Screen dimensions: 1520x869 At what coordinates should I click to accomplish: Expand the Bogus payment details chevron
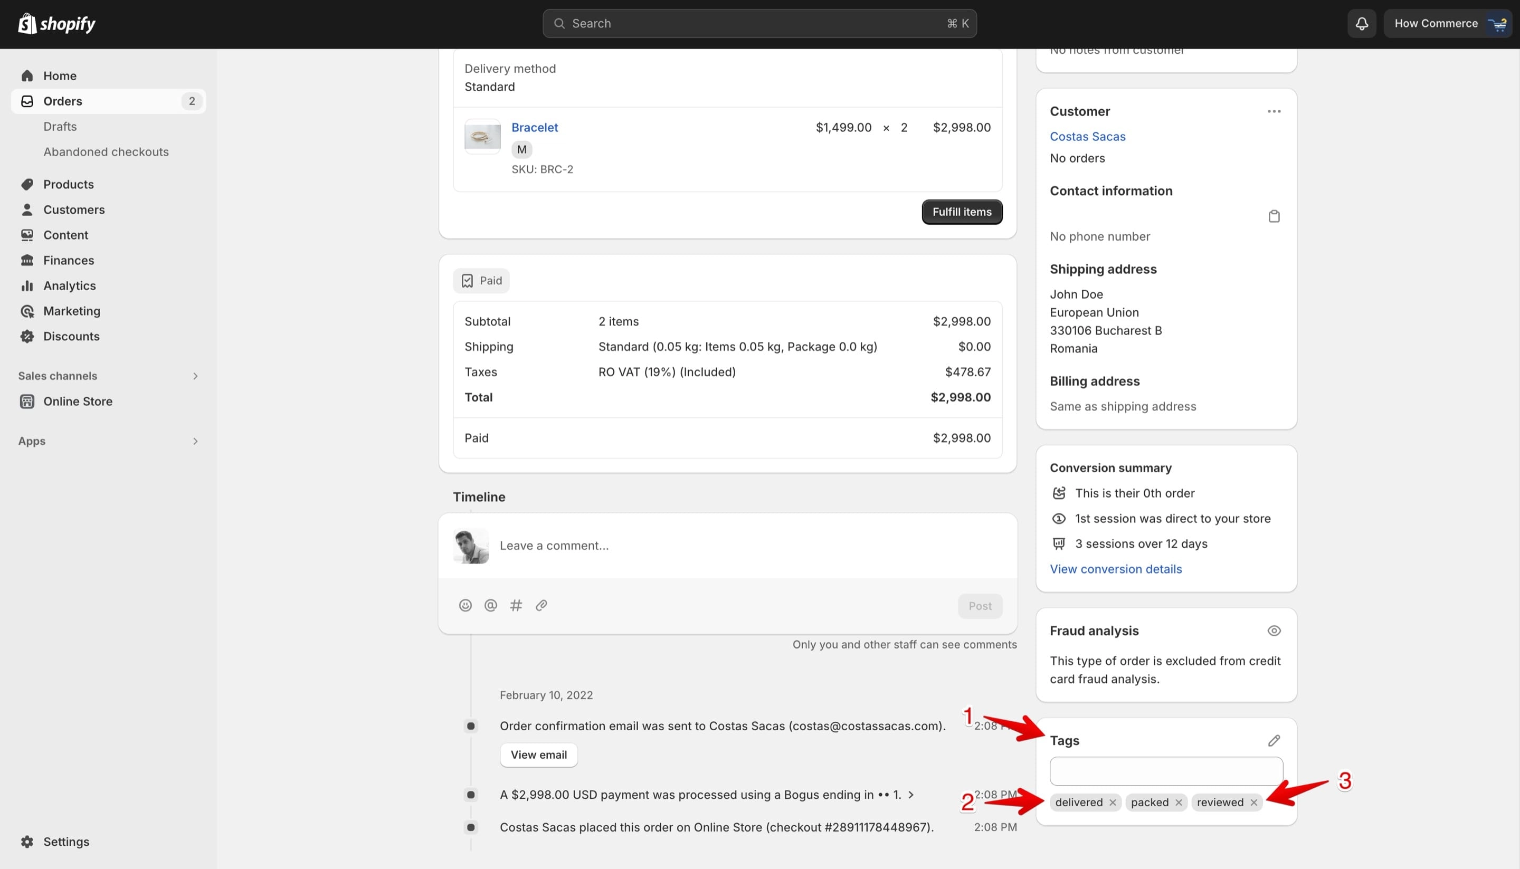pyautogui.click(x=910, y=795)
